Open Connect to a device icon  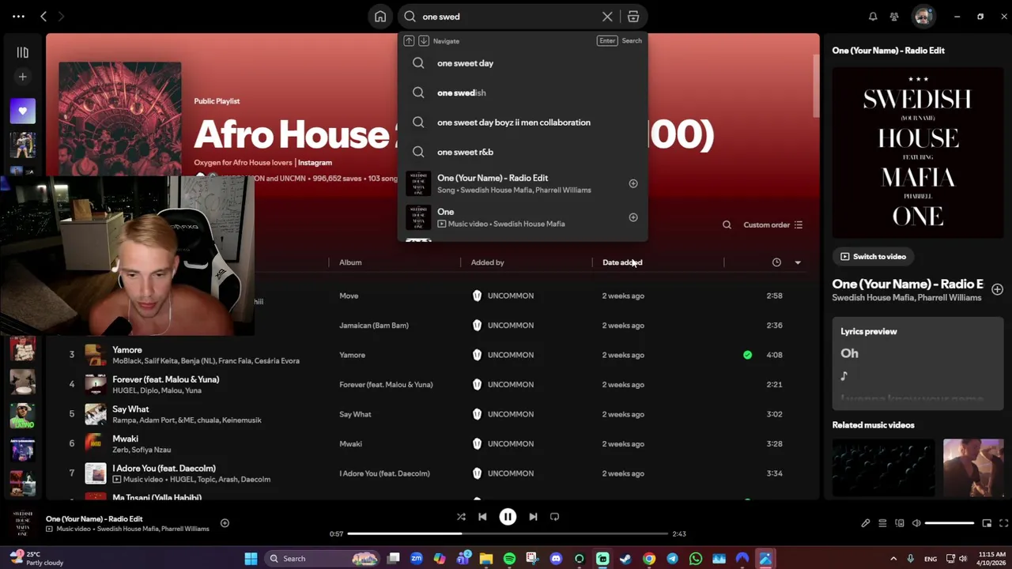point(900,523)
